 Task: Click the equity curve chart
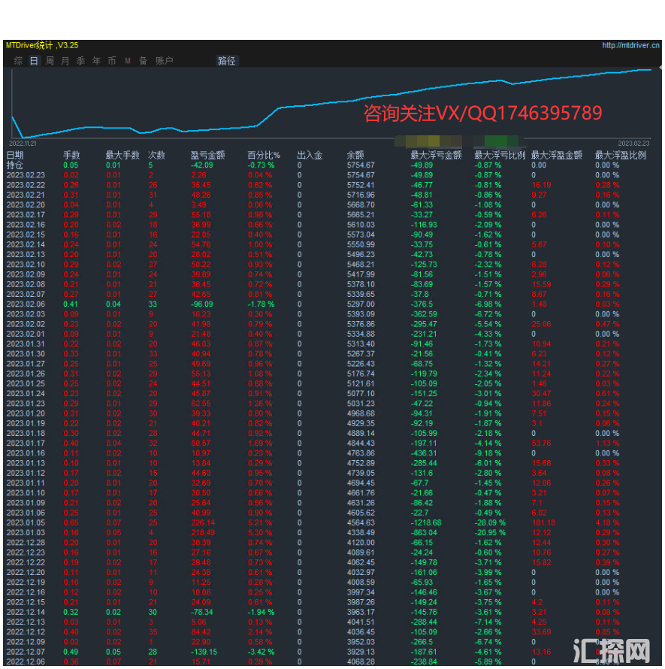coord(333,103)
